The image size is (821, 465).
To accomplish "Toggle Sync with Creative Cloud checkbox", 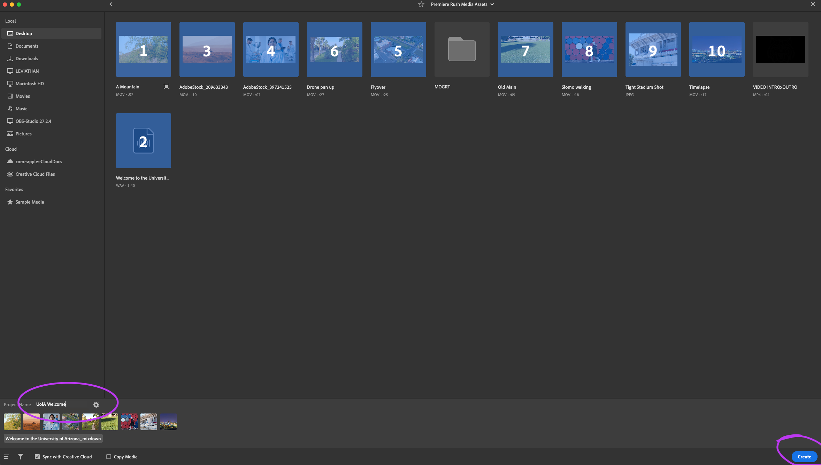I will point(37,457).
